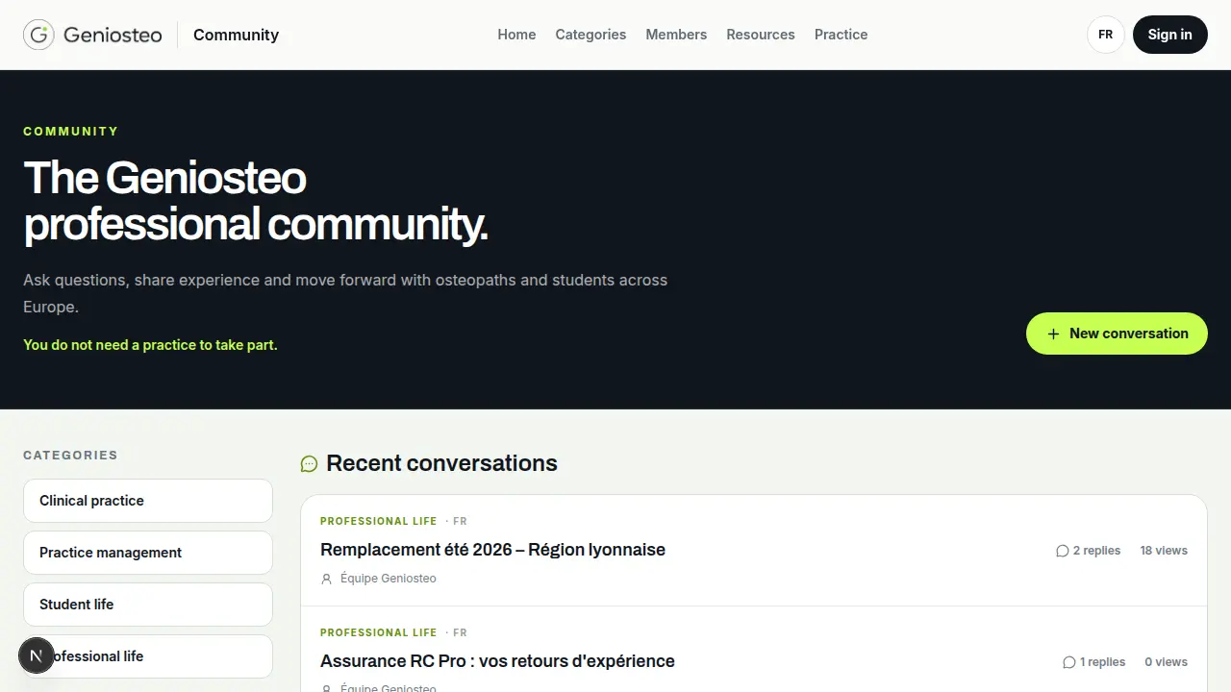Click the 2 replies count
This screenshot has height=692, width=1231.
[1096, 551]
